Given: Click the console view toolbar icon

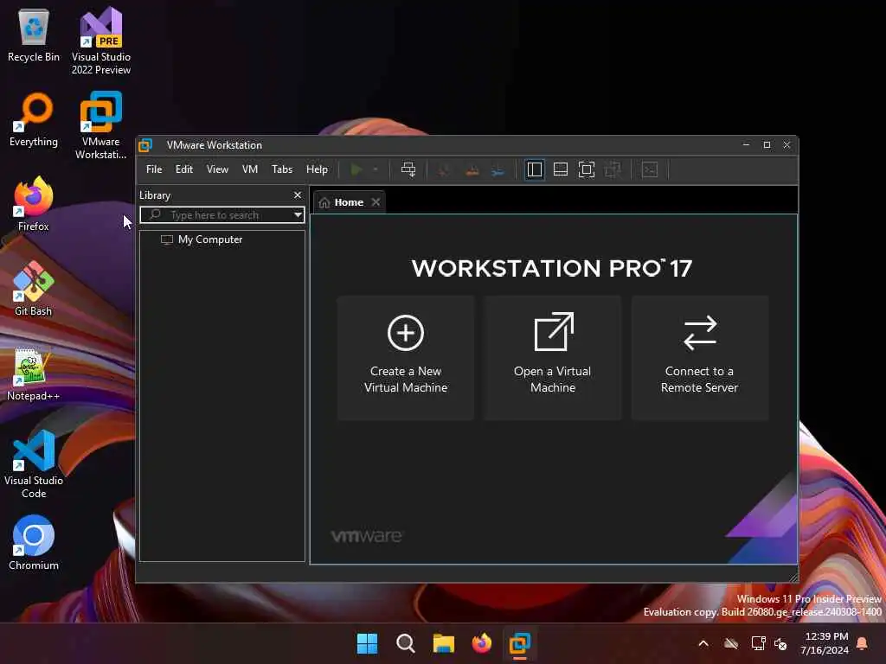Looking at the screenshot, I should pyautogui.click(x=650, y=169).
